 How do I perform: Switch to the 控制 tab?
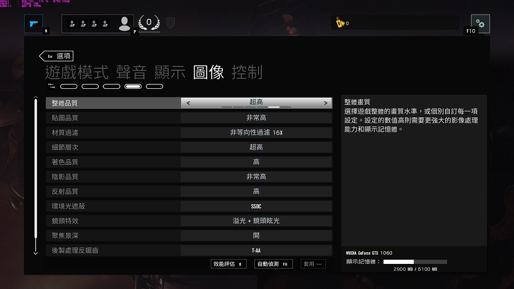(247, 72)
